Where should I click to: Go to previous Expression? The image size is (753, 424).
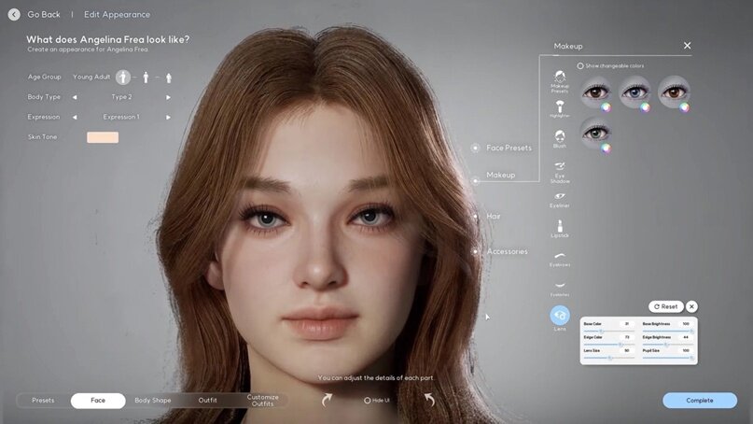tap(75, 117)
